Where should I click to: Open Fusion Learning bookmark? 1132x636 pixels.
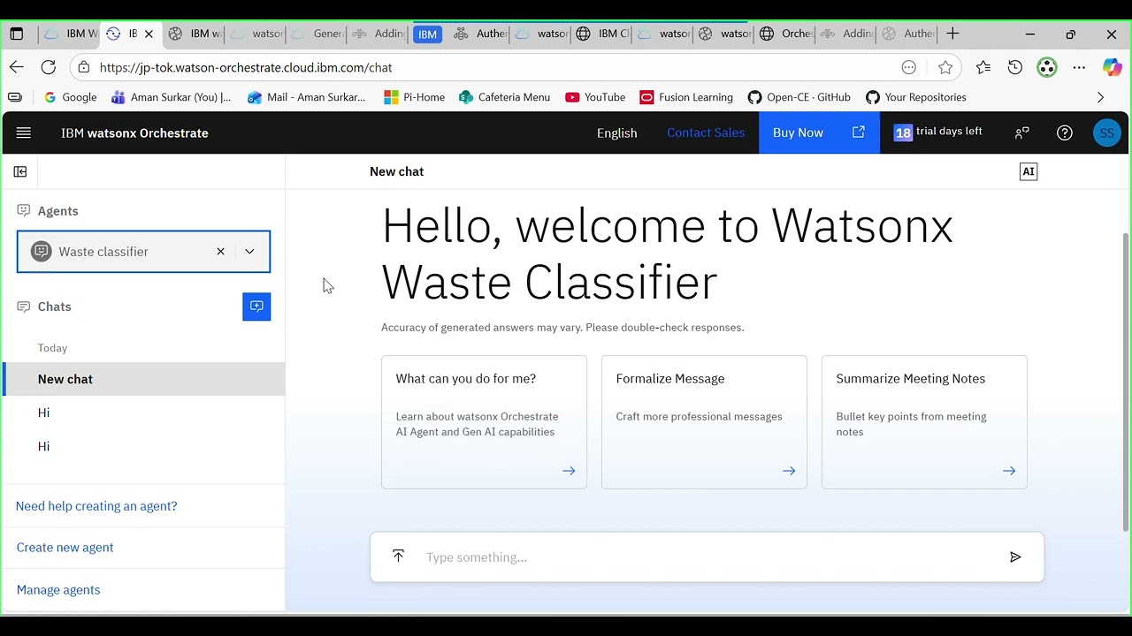(x=686, y=97)
